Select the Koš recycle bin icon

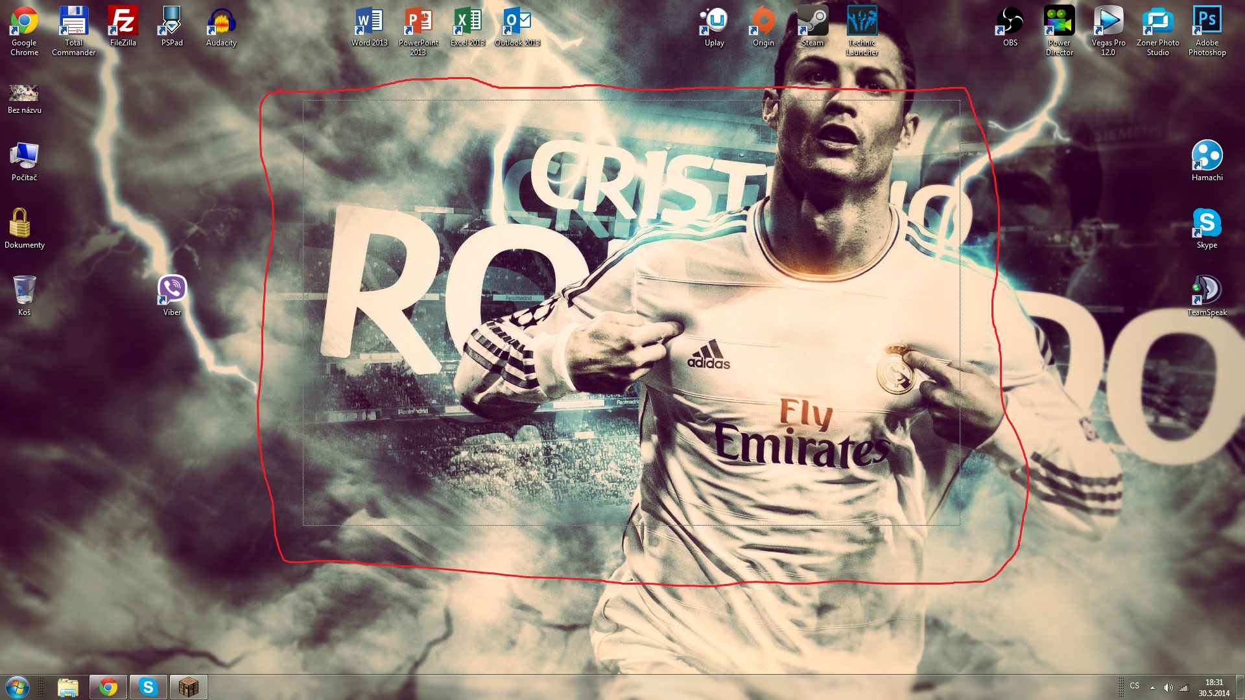pos(24,290)
